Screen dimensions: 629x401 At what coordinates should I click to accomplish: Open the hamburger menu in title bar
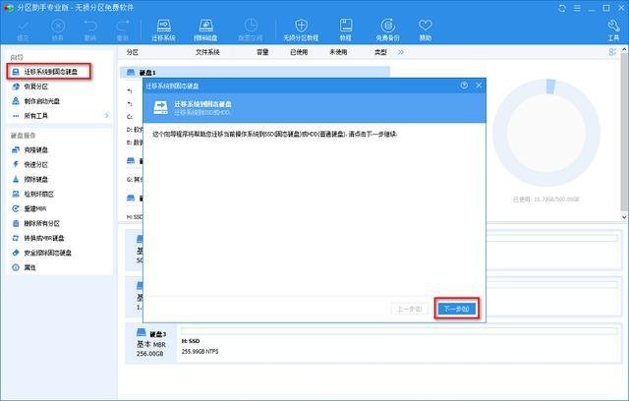pos(577,8)
